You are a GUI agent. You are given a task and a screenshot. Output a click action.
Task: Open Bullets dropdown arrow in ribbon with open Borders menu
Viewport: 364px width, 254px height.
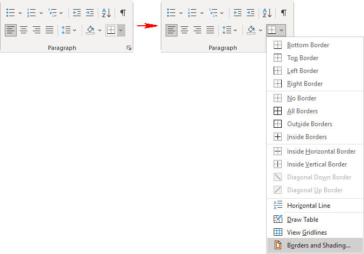181,13
